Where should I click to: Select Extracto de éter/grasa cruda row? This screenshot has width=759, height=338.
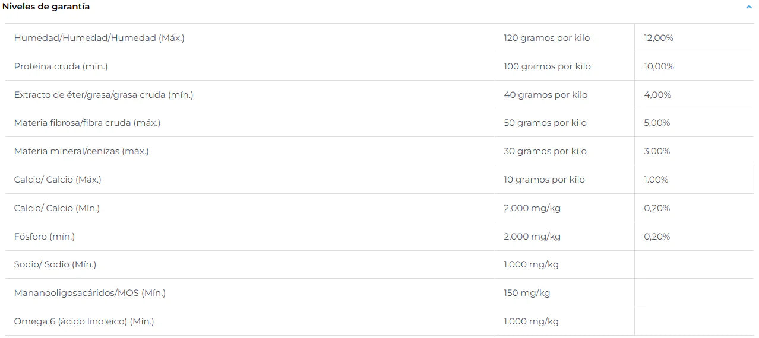pyautogui.click(x=379, y=95)
